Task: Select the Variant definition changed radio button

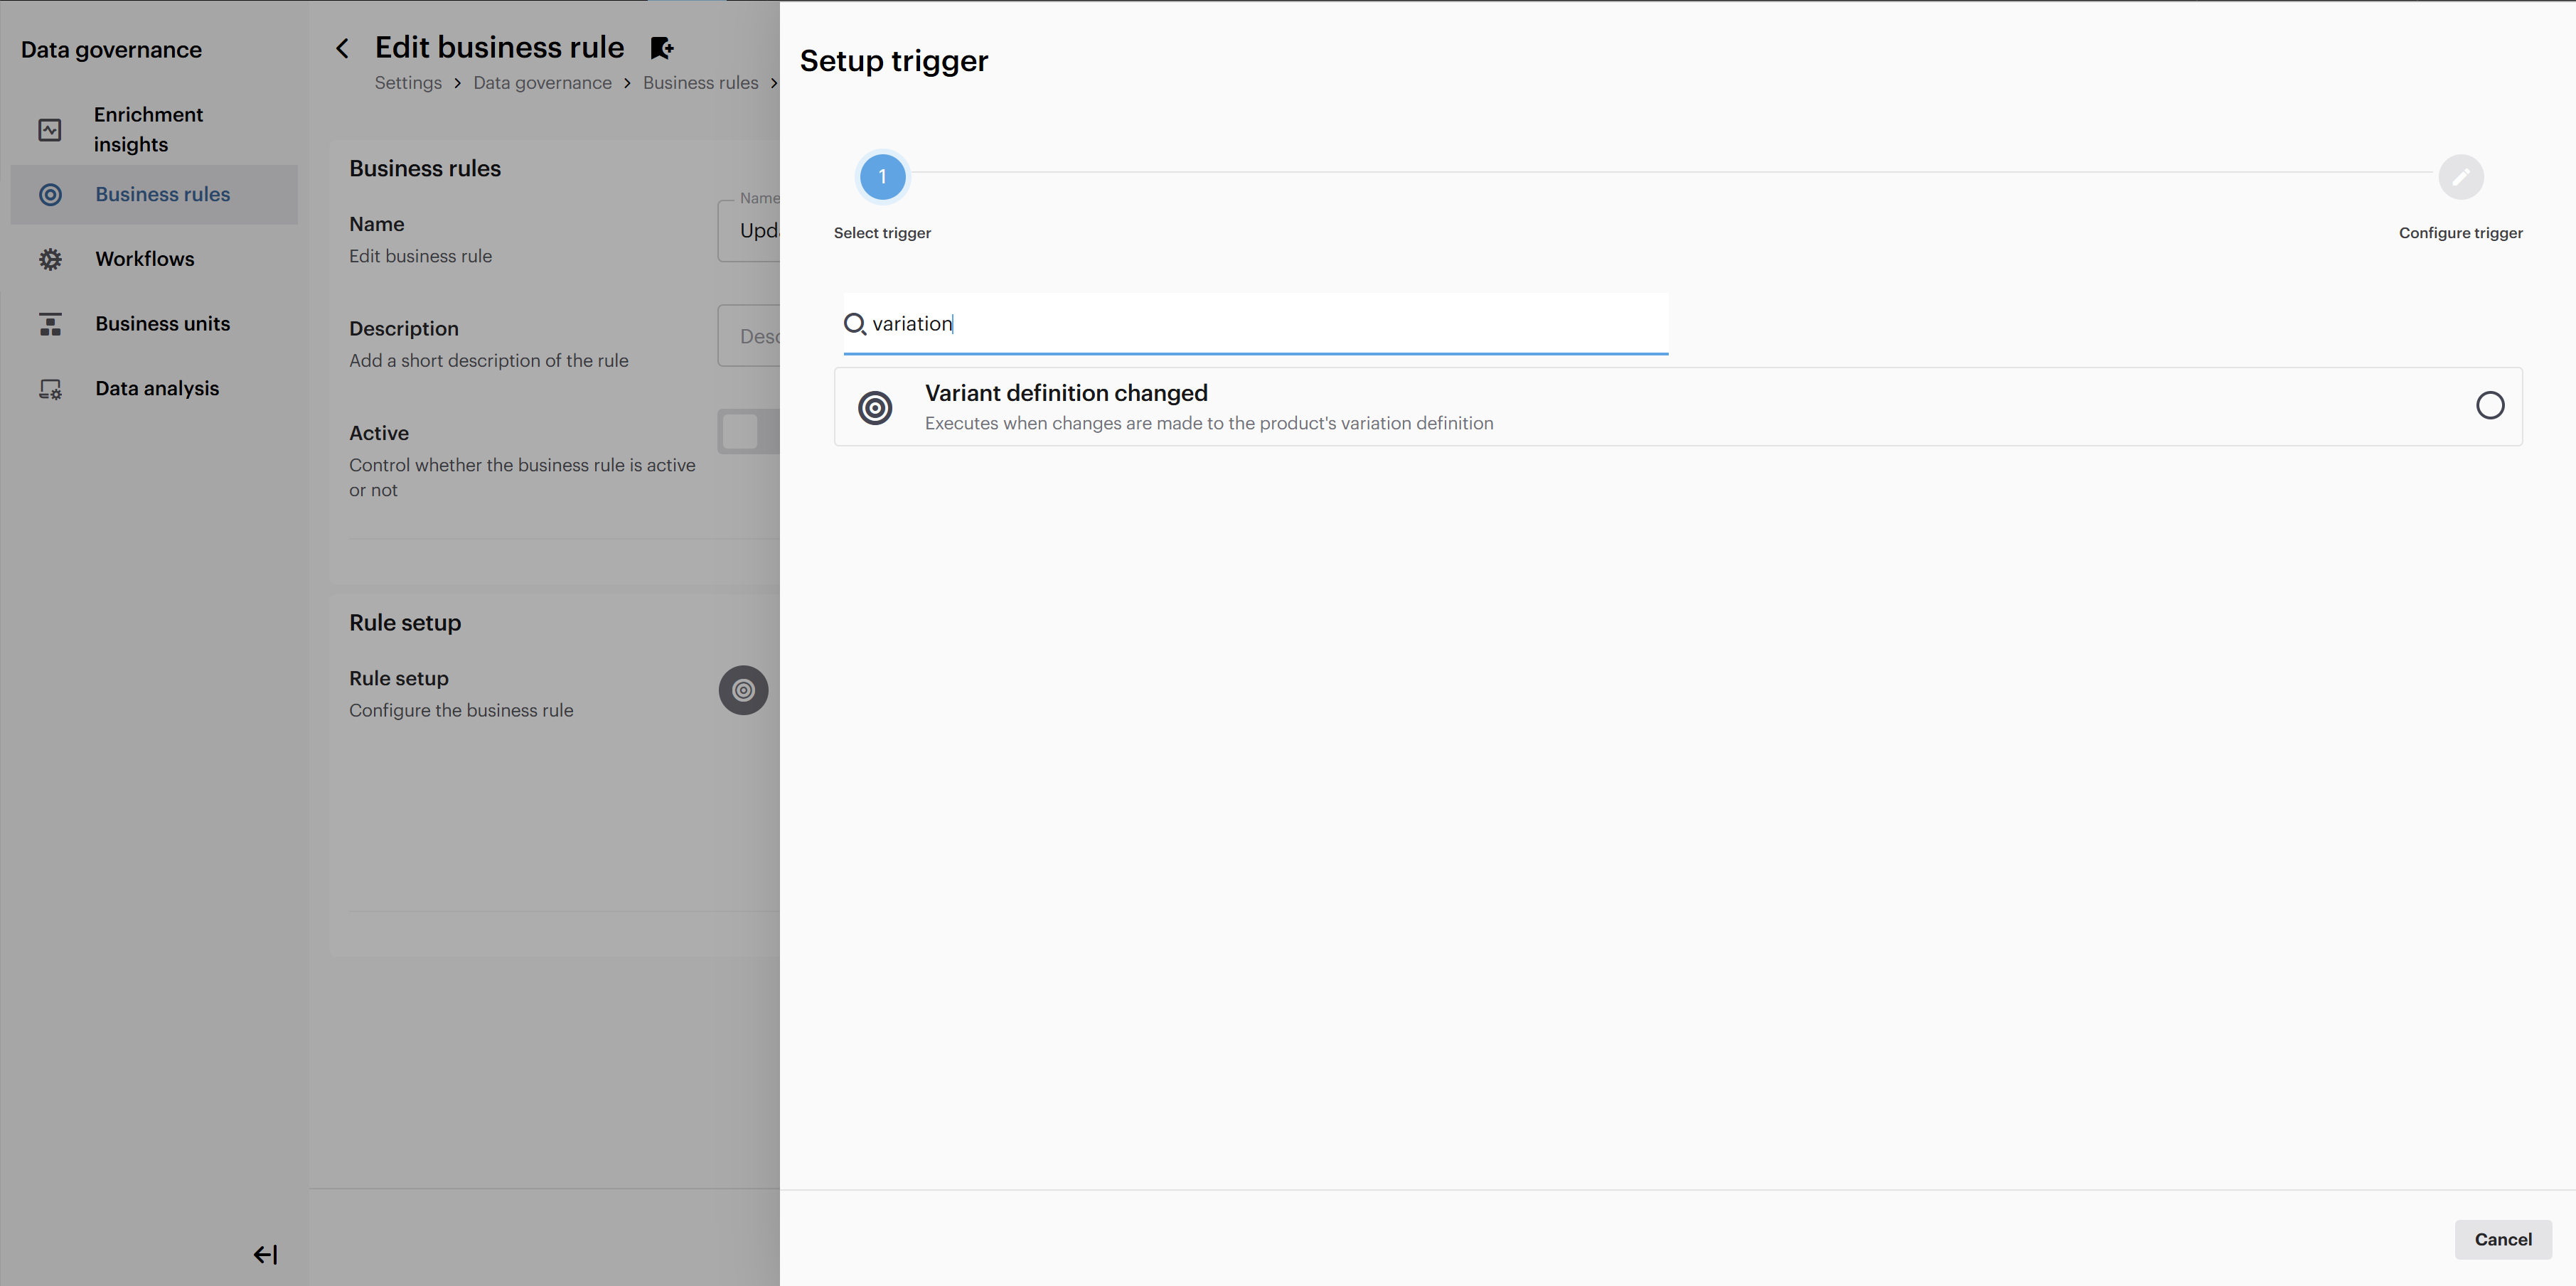Action: (x=2489, y=405)
